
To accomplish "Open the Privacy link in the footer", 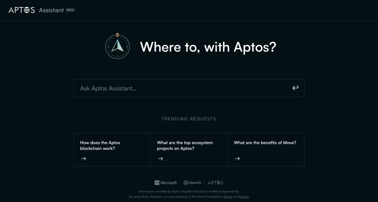I will tap(244, 197).
